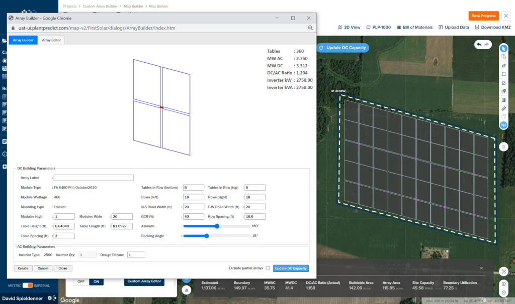Choose the pen draw tool

pyautogui.click(x=503, y=66)
